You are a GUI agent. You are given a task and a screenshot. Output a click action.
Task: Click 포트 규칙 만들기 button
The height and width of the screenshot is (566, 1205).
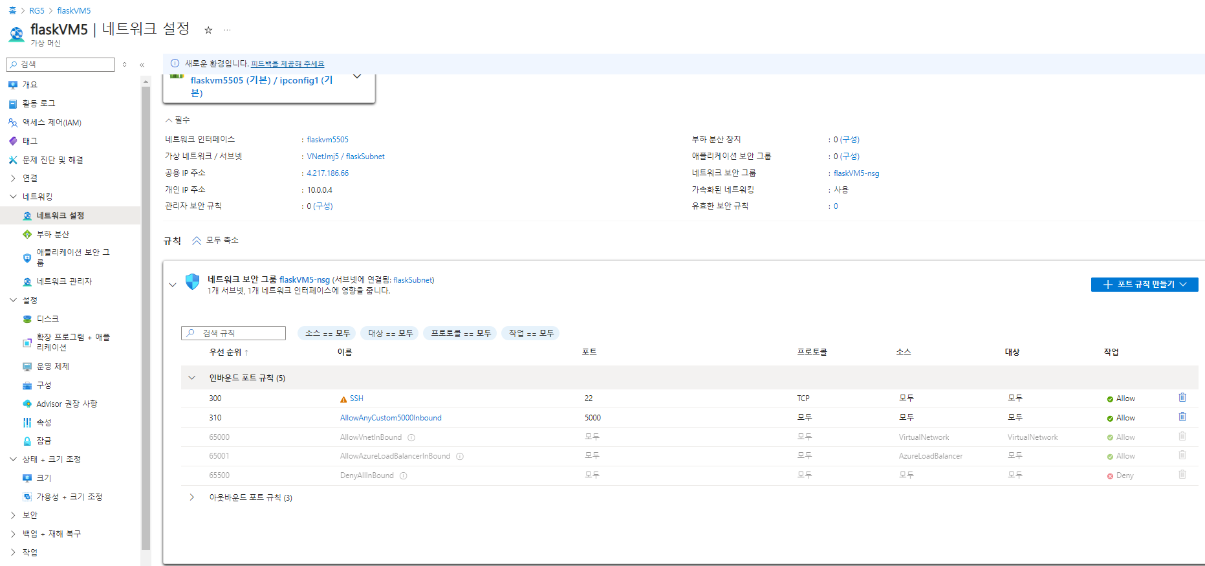pyautogui.click(x=1145, y=285)
